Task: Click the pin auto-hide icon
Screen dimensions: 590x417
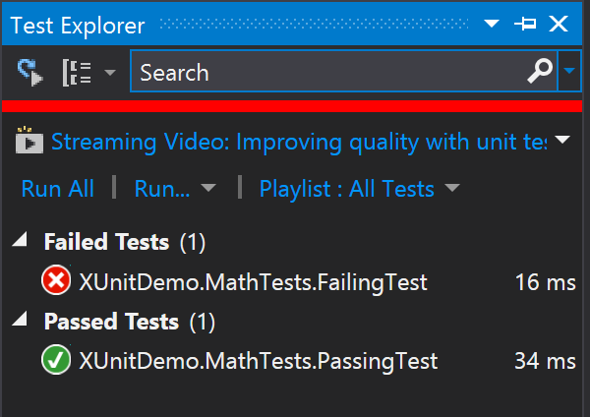Action: (525, 24)
